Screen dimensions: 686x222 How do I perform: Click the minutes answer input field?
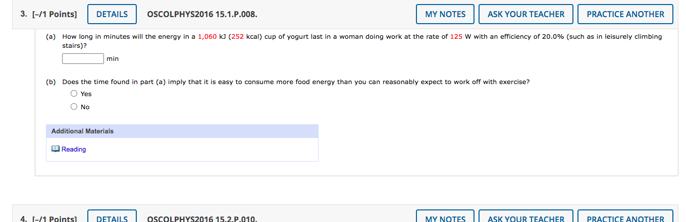(83, 59)
